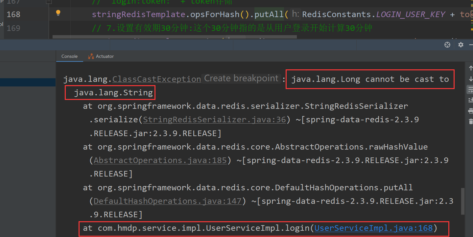This screenshot has width=473, height=237.
Task: Open AbstractOperations.java:185 link
Action: click(160, 160)
